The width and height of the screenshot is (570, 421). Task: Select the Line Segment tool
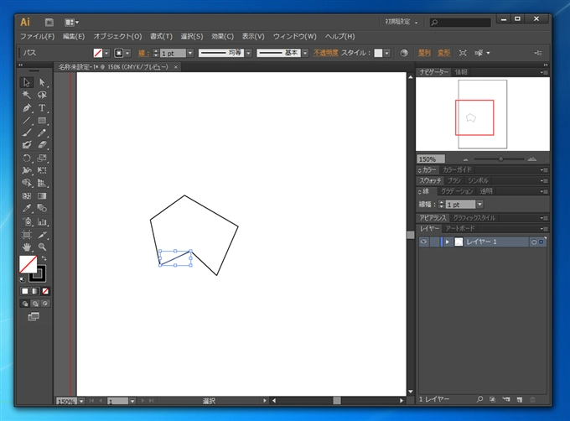click(x=27, y=120)
